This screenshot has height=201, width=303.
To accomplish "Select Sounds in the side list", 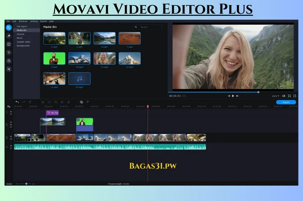I will coord(26,34).
